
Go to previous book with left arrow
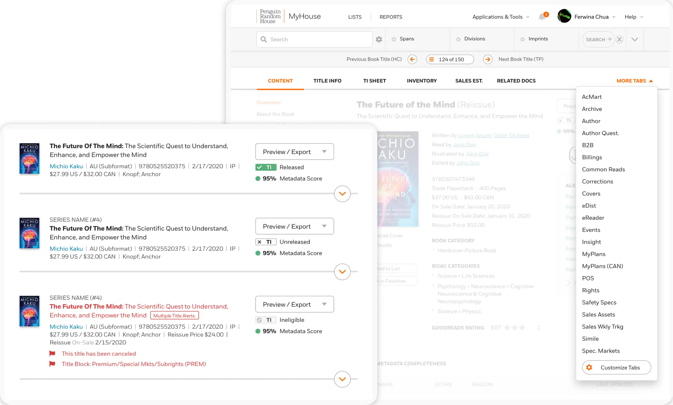[x=412, y=59]
